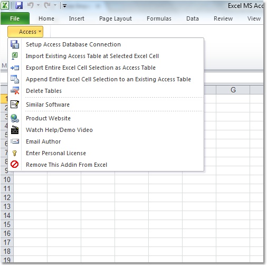Select column G header

233,90
